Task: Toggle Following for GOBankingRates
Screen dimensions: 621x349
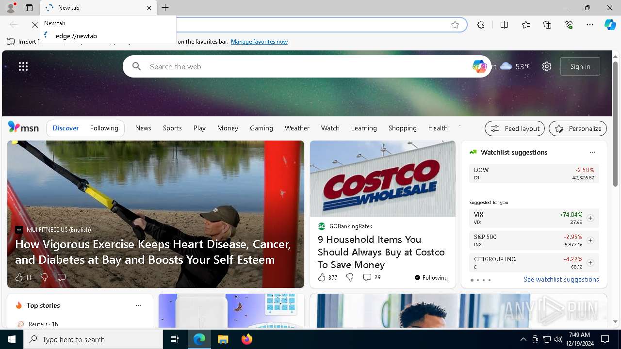Action: [x=431, y=278]
